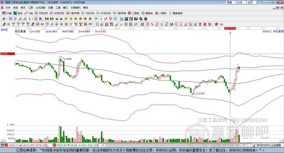
Task: Click the 客服 button in title bar
Action: [231, 2]
